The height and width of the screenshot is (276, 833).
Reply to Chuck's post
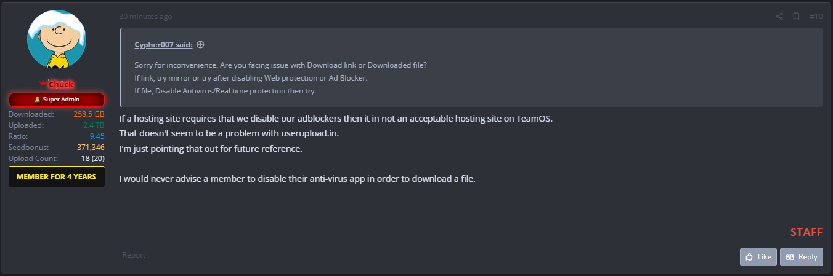[x=801, y=257]
